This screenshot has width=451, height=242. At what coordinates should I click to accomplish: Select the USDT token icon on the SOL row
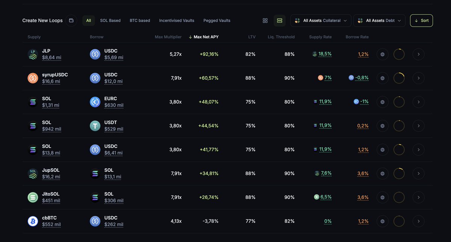[95, 125]
